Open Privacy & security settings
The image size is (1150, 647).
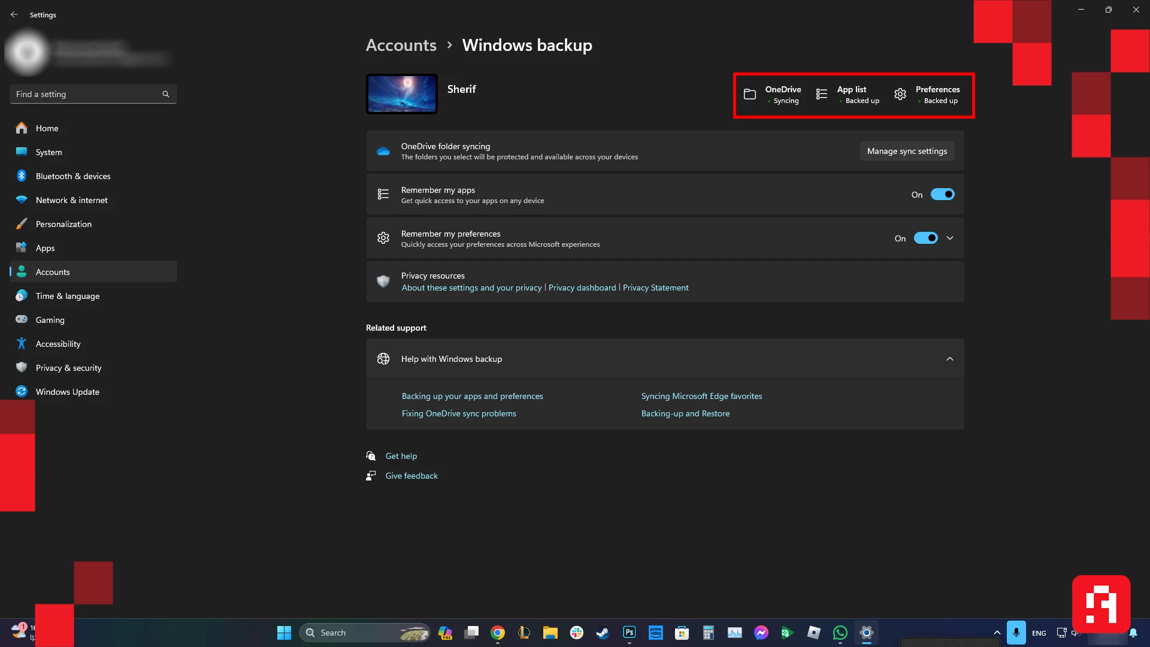click(93, 368)
